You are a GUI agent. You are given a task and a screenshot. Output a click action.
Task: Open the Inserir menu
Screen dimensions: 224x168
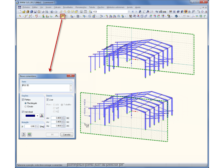point(48,7)
